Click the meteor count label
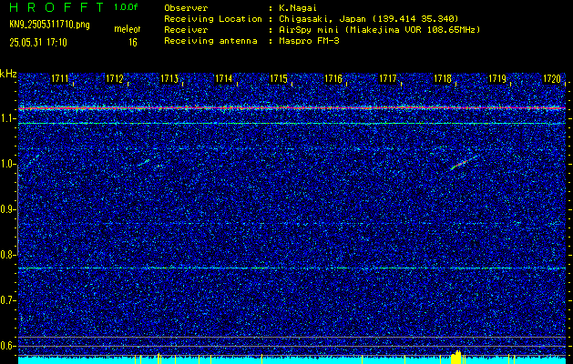The image size is (573, 364). tap(128, 29)
